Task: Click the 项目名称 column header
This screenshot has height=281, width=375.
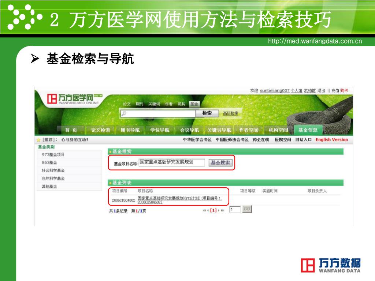Action: point(145,191)
